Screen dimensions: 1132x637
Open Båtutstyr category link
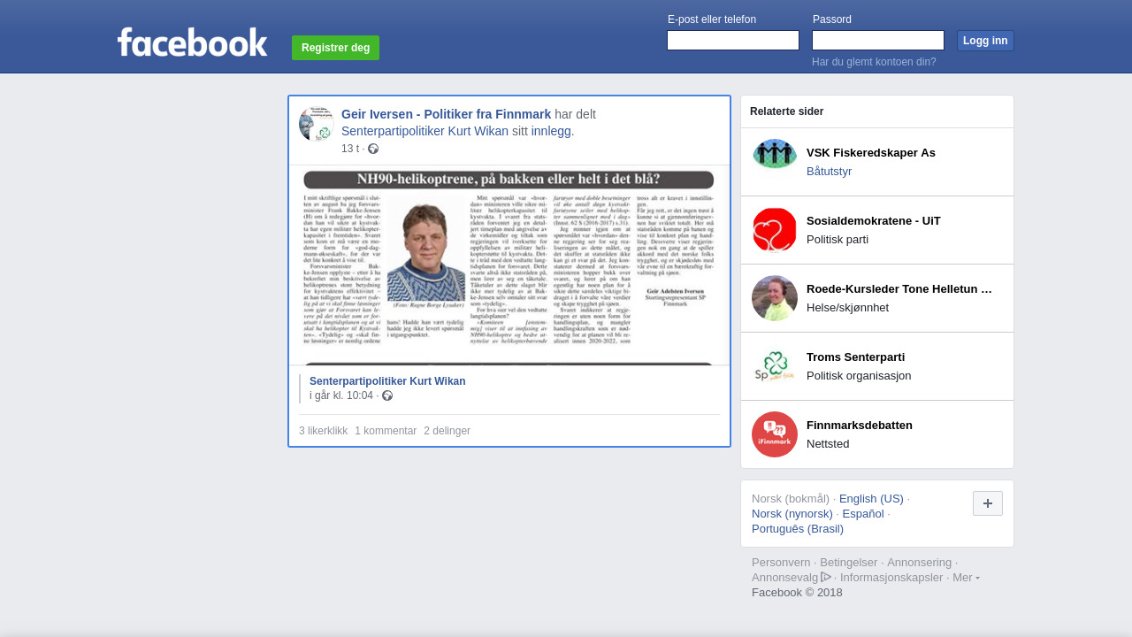pyautogui.click(x=830, y=172)
